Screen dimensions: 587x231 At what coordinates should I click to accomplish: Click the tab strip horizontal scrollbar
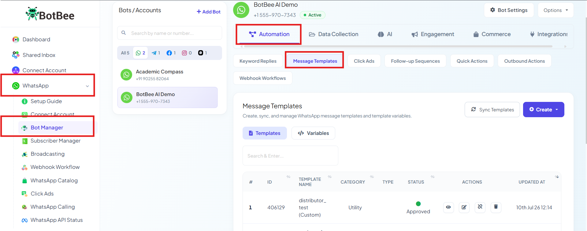tap(398, 47)
